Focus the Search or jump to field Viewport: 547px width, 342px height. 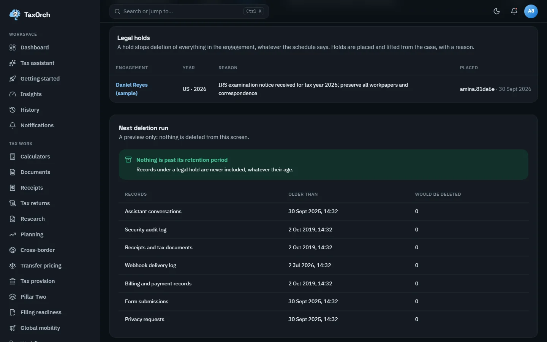click(x=189, y=11)
